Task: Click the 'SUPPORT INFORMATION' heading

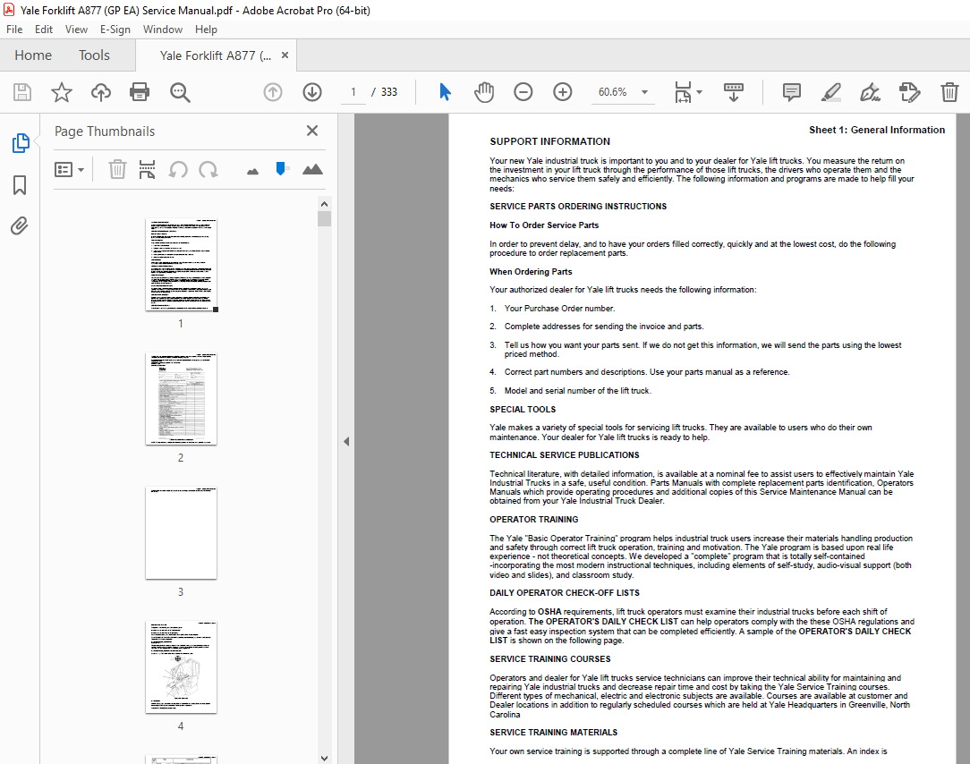Action: point(549,141)
